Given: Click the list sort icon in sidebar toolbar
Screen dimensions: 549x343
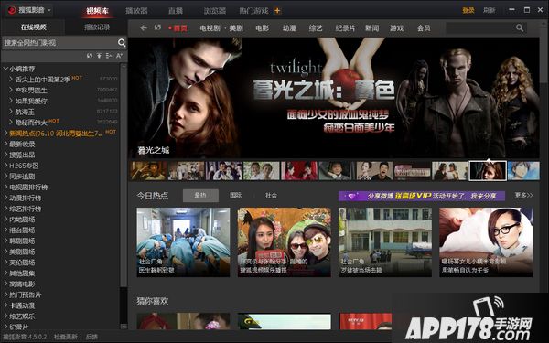Looking at the screenshot, I should click(109, 56).
